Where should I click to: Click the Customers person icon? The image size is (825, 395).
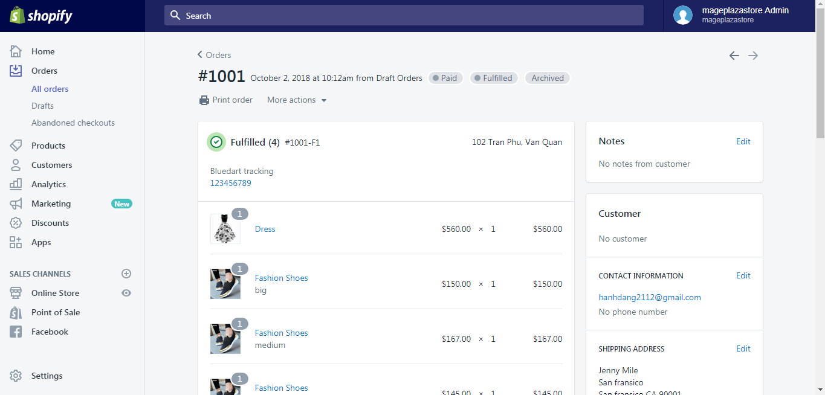(16, 165)
